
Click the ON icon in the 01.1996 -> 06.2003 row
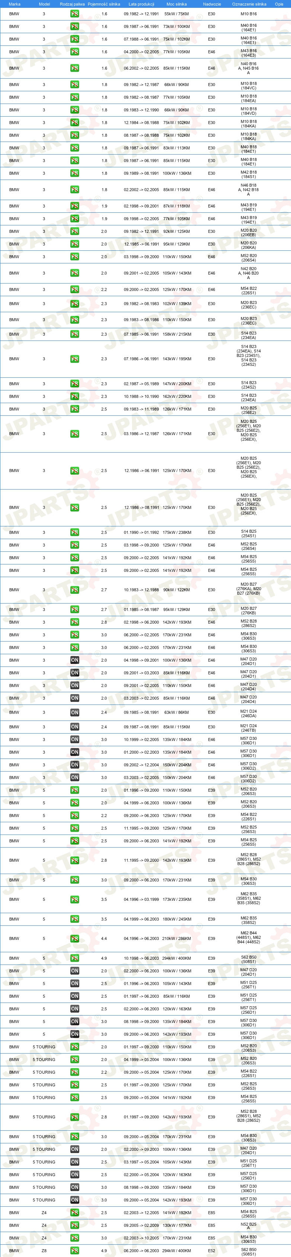(x=74, y=984)
